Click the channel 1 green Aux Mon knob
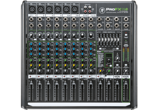158x110 pixels. click(31, 60)
